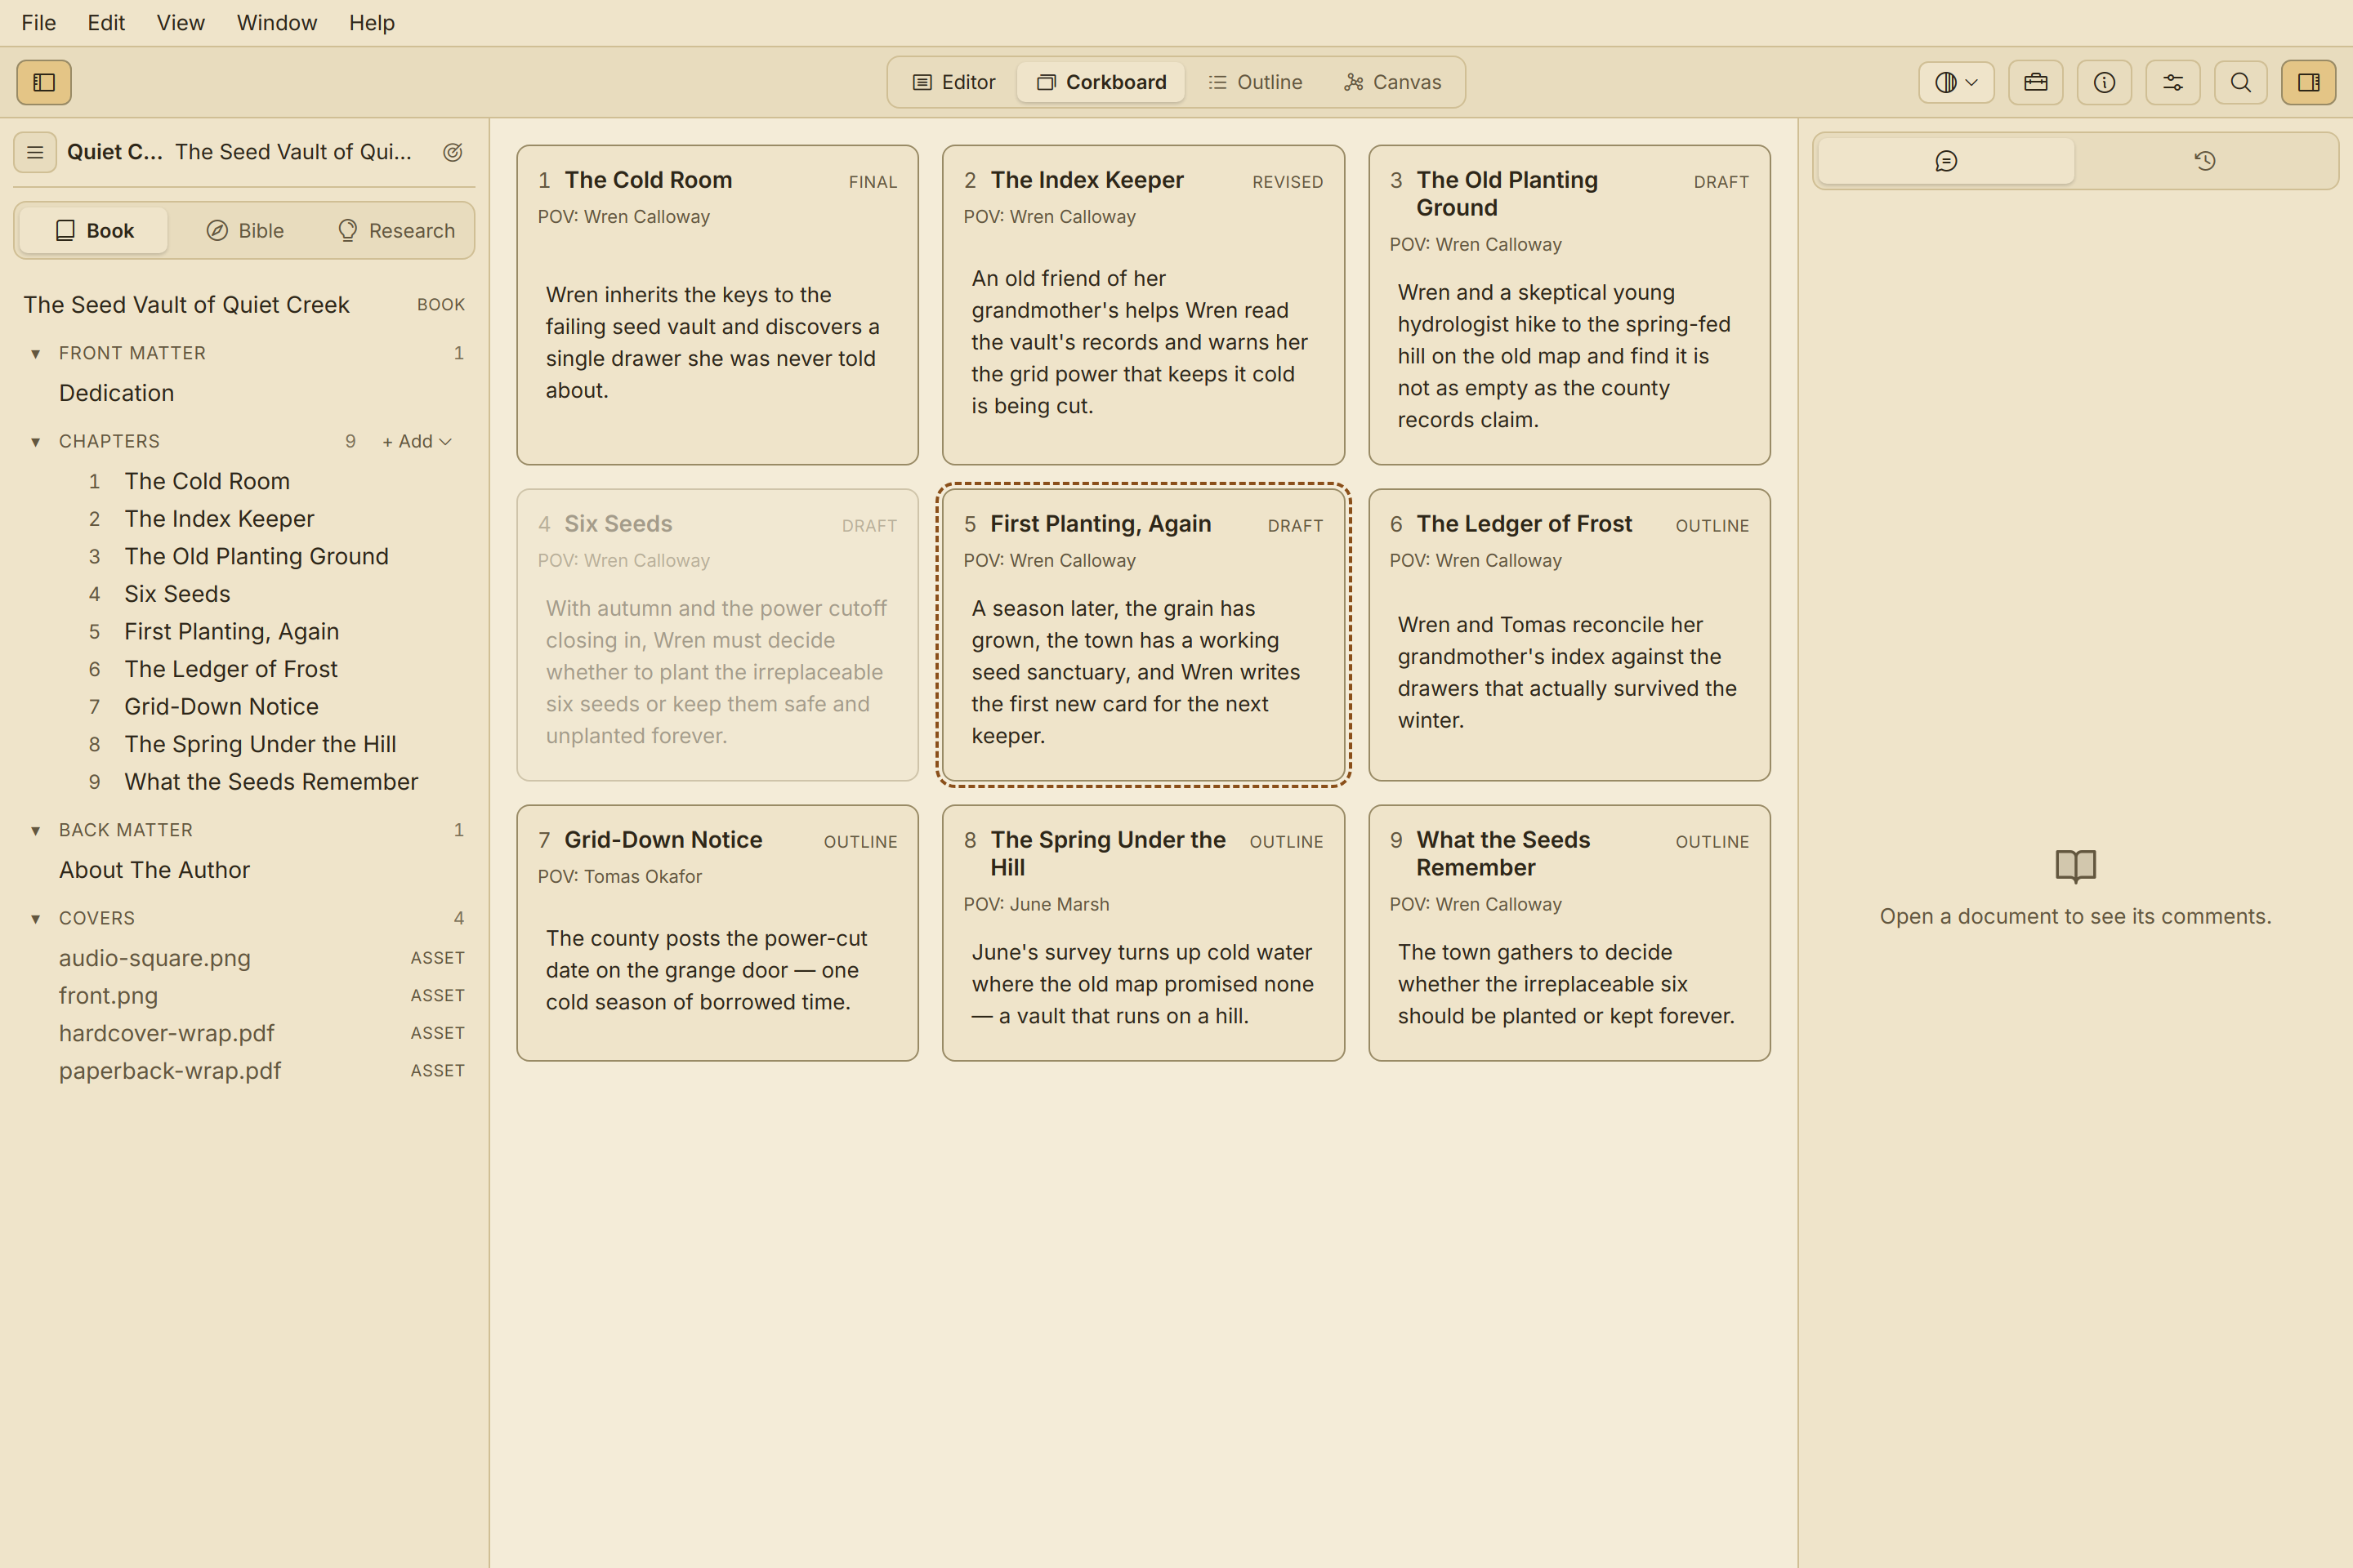Open the Help menu
Image resolution: width=2353 pixels, height=1568 pixels.
click(x=373, y=22)
